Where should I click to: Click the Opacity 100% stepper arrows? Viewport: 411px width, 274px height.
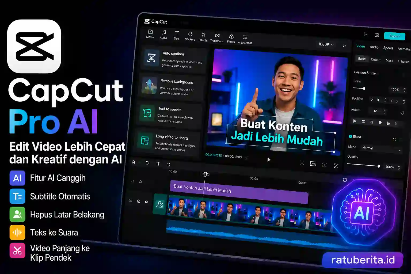coord(399,168)
